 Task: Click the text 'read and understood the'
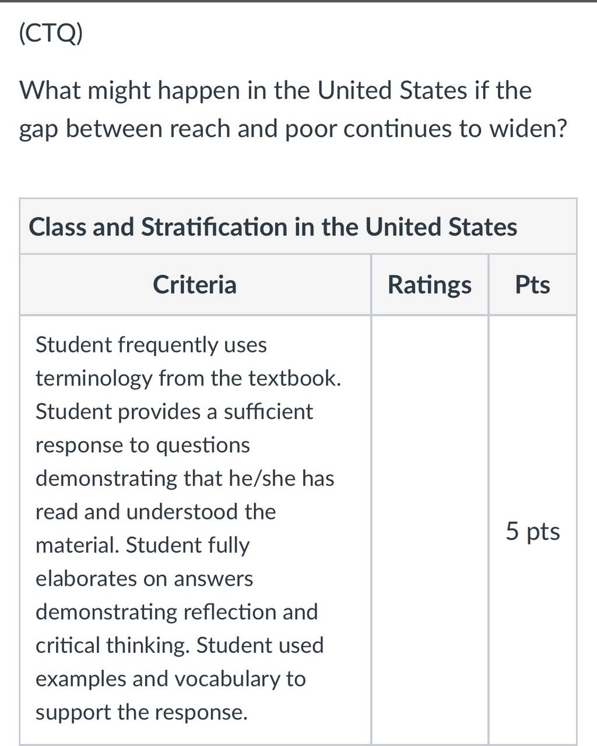[156, 512]
